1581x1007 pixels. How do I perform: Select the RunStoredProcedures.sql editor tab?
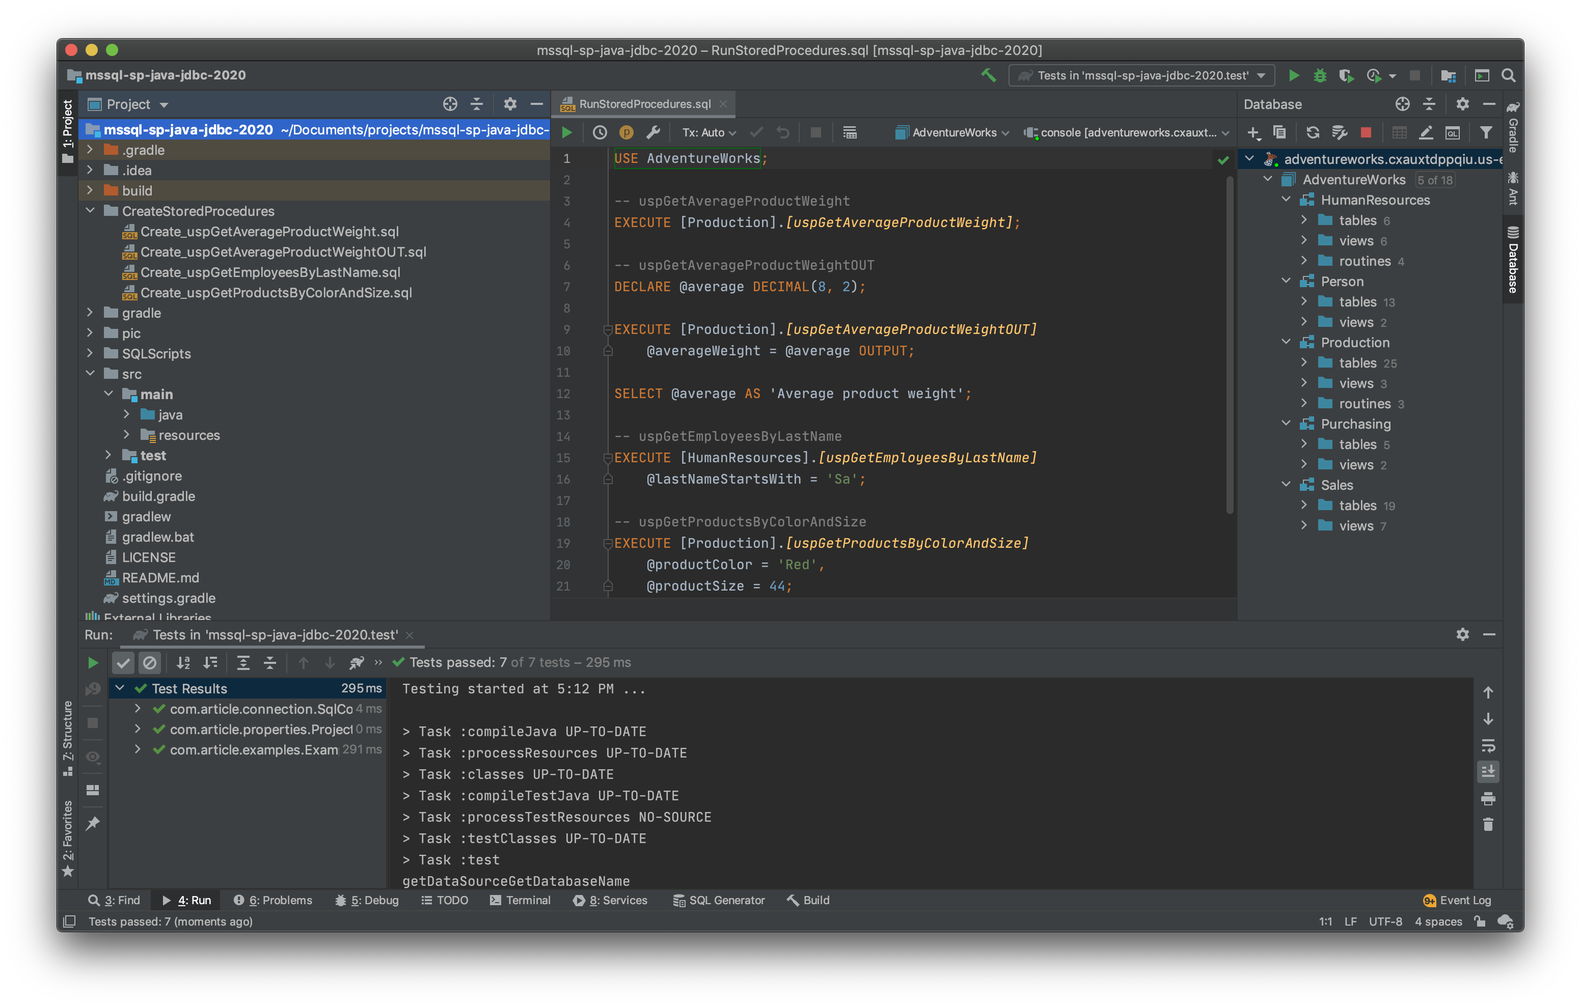(x=644, y=104)
